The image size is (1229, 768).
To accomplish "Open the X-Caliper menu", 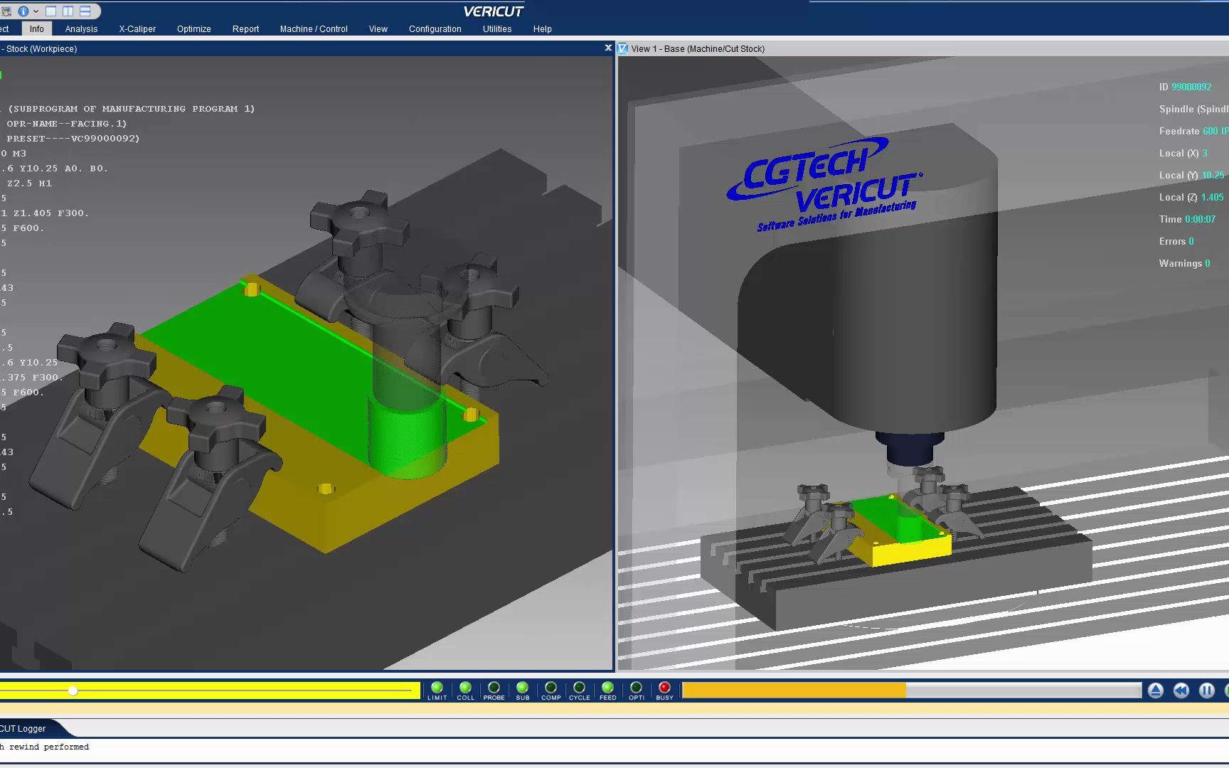I will [x=137, y=29].
